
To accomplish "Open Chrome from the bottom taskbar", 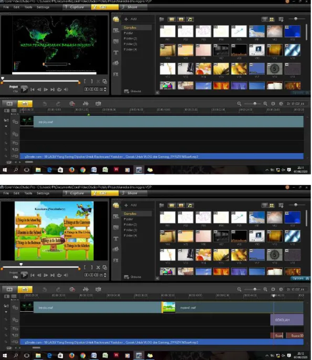I will coord(83,356).
